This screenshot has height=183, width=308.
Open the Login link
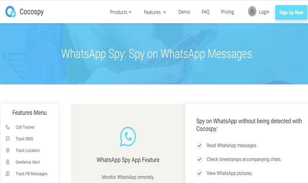pos(264,12)
